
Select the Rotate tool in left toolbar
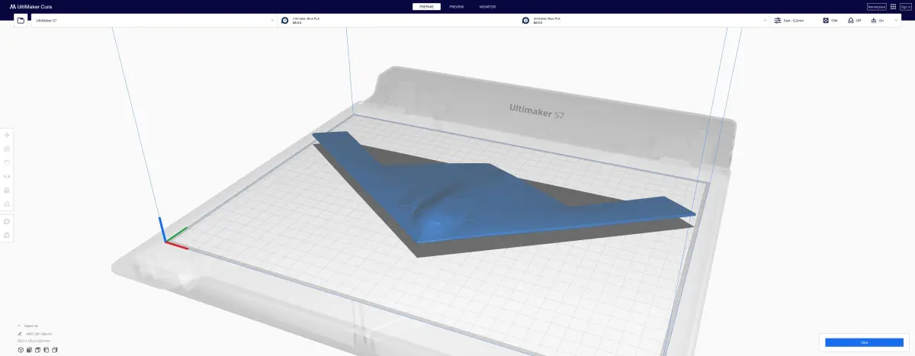[7, 162]
